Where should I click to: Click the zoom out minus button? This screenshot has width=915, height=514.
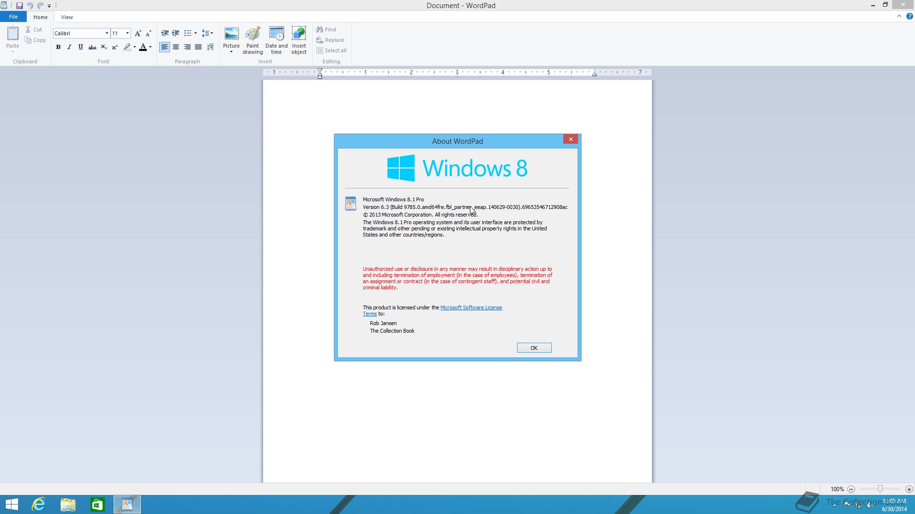pos(851,489)
